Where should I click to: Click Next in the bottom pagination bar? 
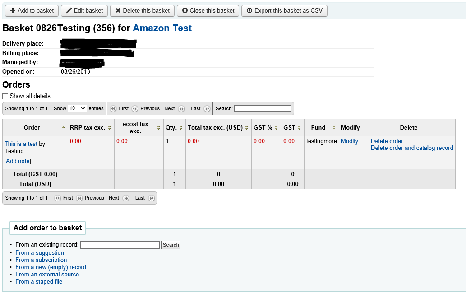pyautogui.click(x=118, y=198)
